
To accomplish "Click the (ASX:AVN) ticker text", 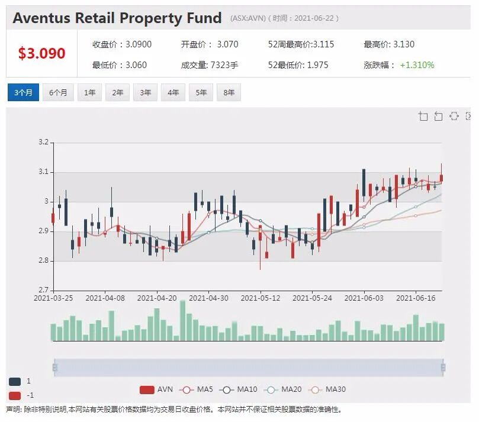I will click(247, 18).
